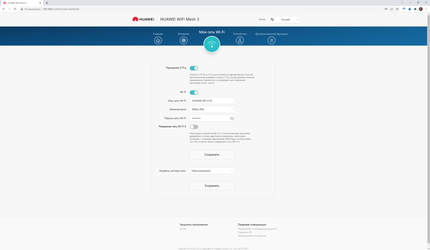The image size is (430, 250).
Task: Click the saved passwords key icon
Action: tap(386, 9)
